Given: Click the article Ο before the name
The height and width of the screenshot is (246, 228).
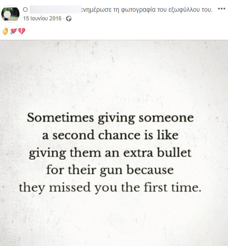Looking at the screenshot, I should [x=25, y=9].
